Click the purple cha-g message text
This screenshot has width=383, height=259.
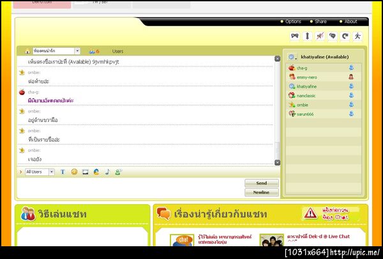50,101
